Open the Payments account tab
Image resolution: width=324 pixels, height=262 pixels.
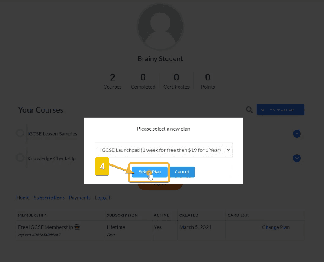tap(80, 198)
